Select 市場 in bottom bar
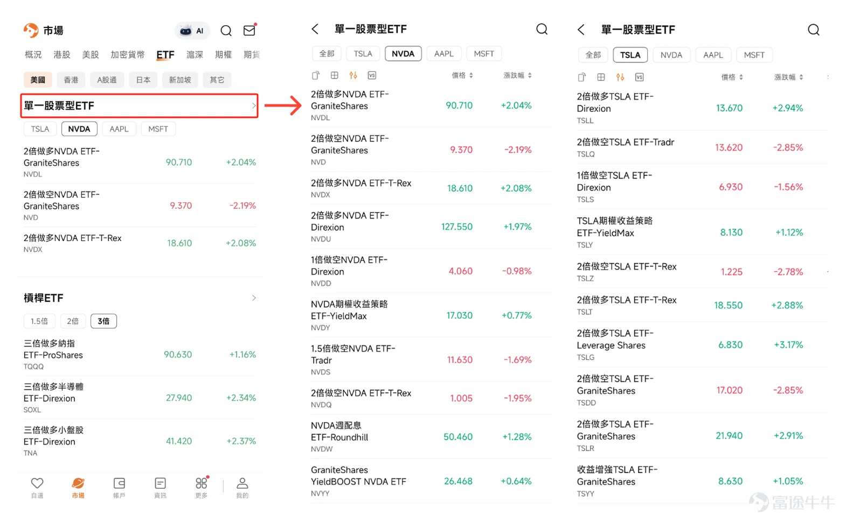 click(x=78, y=488)
